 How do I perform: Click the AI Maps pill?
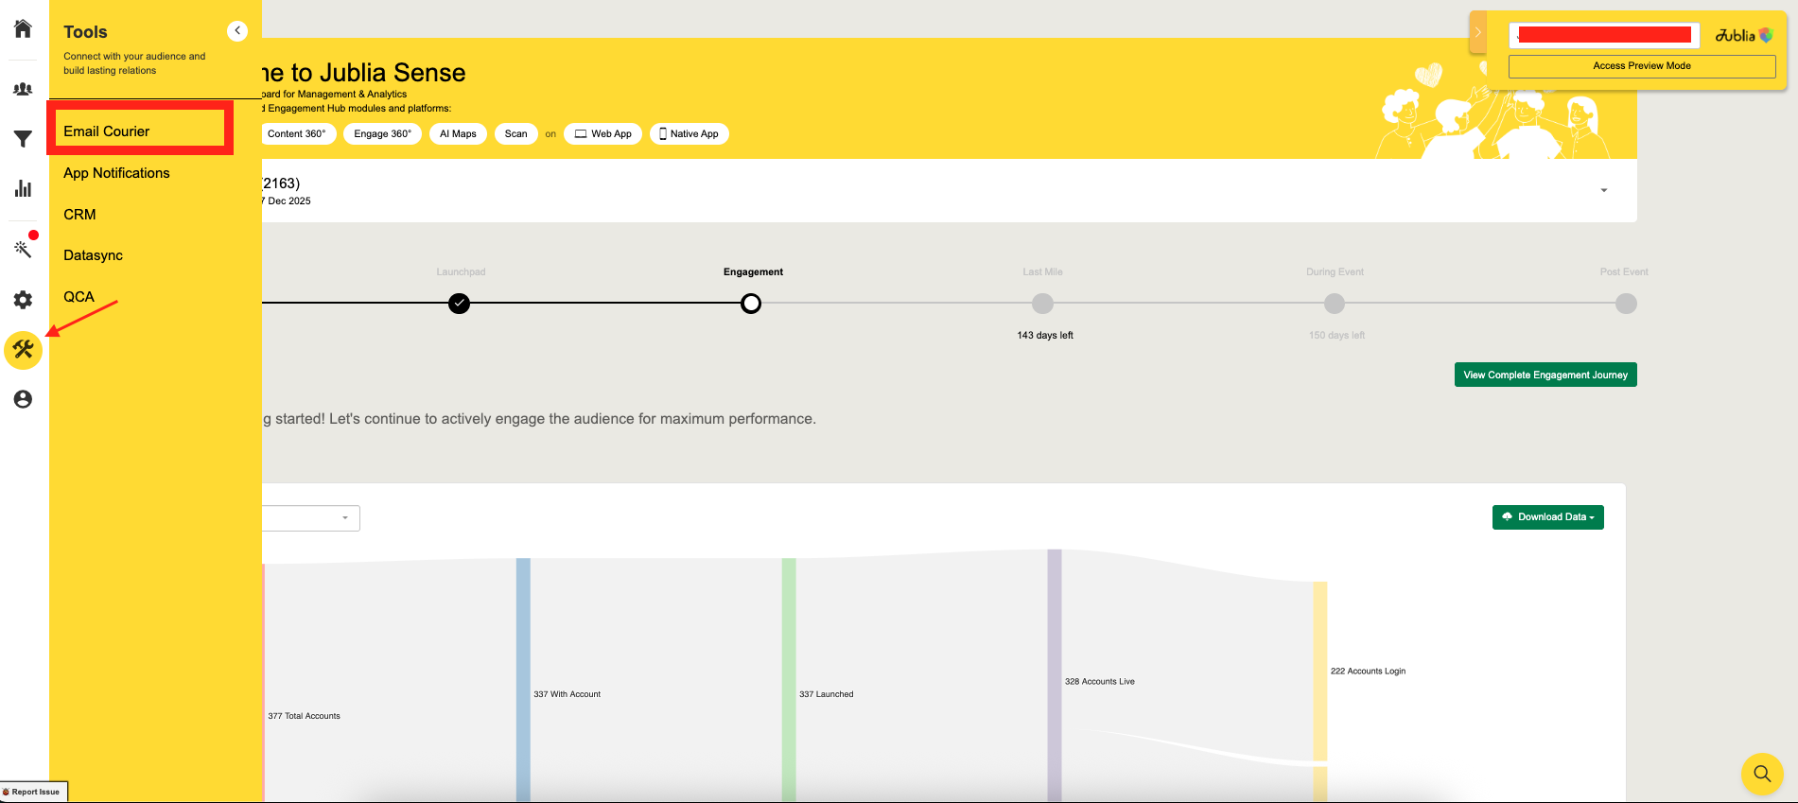458,134
